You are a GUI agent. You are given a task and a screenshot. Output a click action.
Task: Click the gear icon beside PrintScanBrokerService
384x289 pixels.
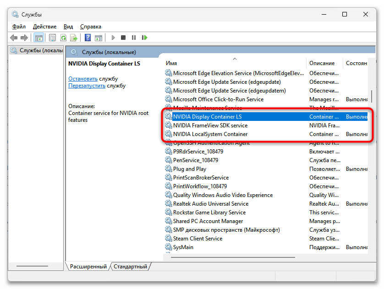169,178
